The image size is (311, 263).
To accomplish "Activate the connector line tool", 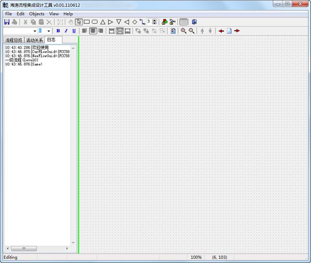I will tap(142, 22).
